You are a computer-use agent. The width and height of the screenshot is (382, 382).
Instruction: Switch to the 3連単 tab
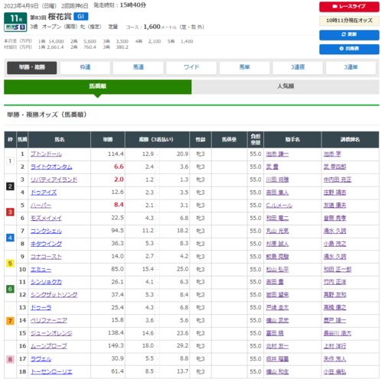click(x=351, y=67)
